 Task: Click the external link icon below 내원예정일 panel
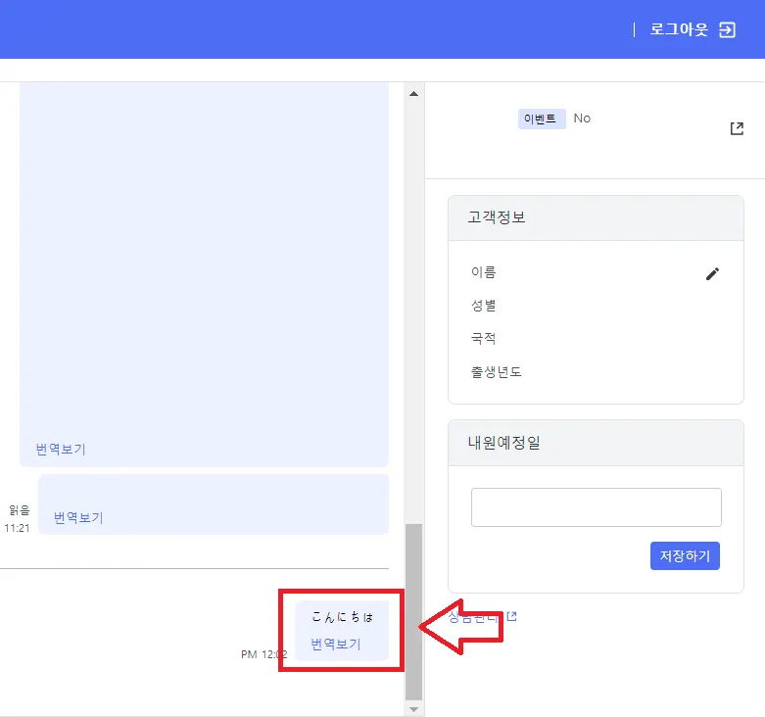click(x=511, y=616)
